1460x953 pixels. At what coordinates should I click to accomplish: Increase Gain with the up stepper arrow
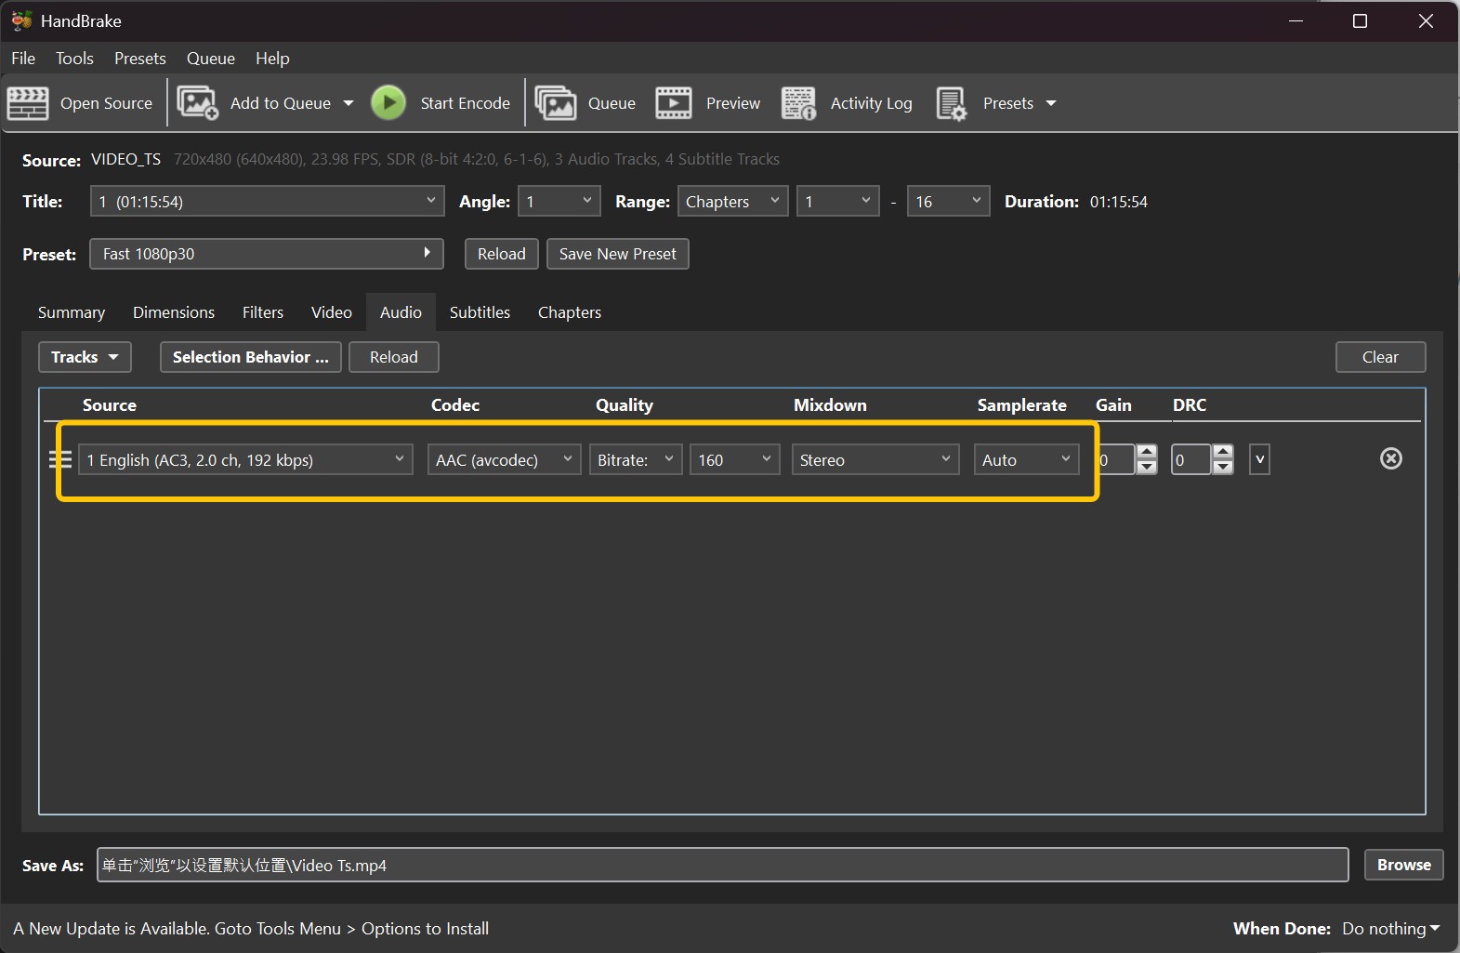click(x=1147, y=452)
